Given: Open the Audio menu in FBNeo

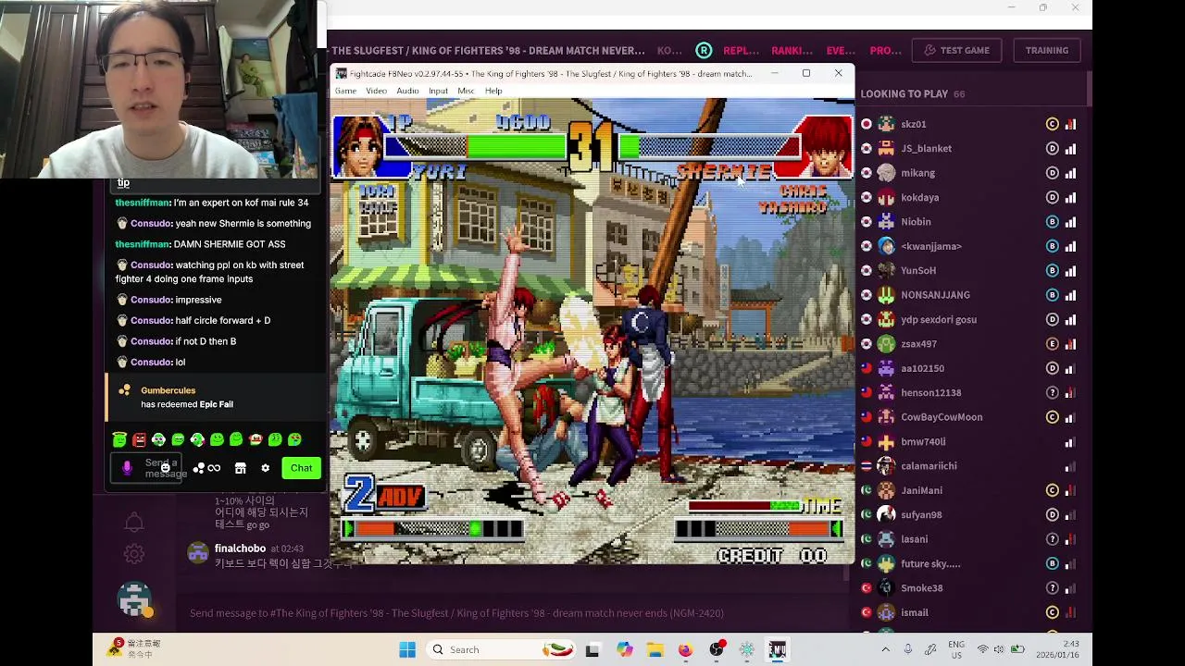Looking at the screenshot, I should (x=407, y=91).
